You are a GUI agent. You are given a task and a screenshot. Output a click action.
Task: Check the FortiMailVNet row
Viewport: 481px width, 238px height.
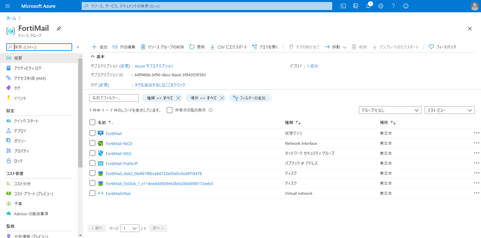93,193
